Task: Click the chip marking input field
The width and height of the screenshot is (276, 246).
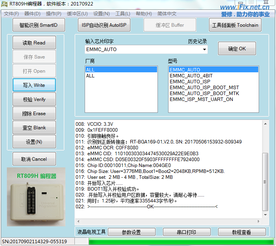Action: (142, 50)
